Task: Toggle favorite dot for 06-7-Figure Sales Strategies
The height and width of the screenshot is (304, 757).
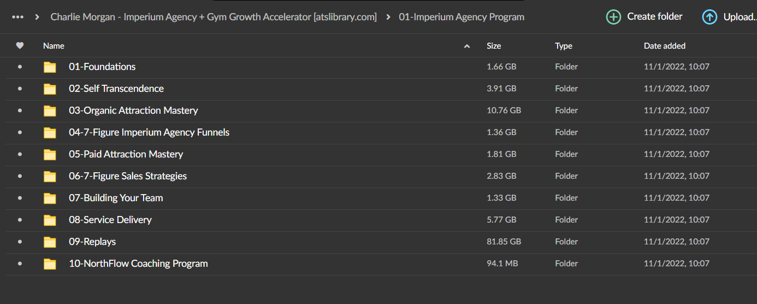Action: (20, 176)
